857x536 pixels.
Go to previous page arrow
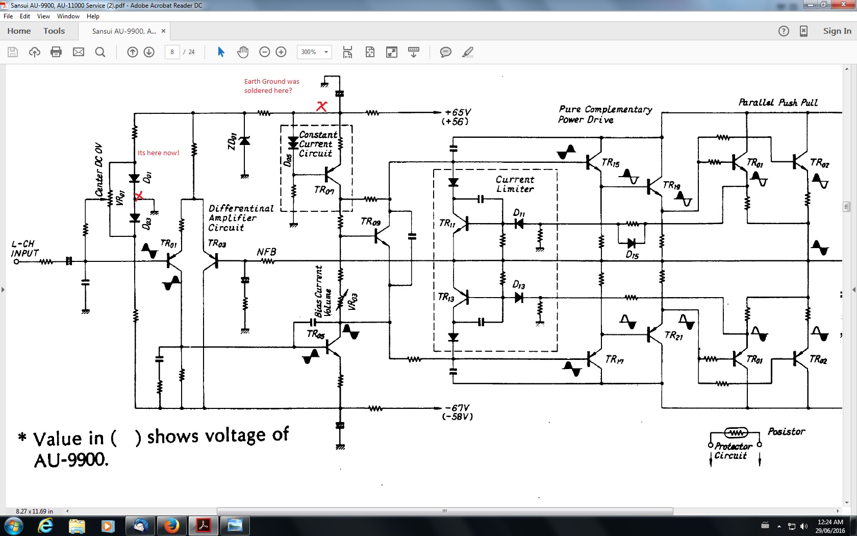point(133,52)
